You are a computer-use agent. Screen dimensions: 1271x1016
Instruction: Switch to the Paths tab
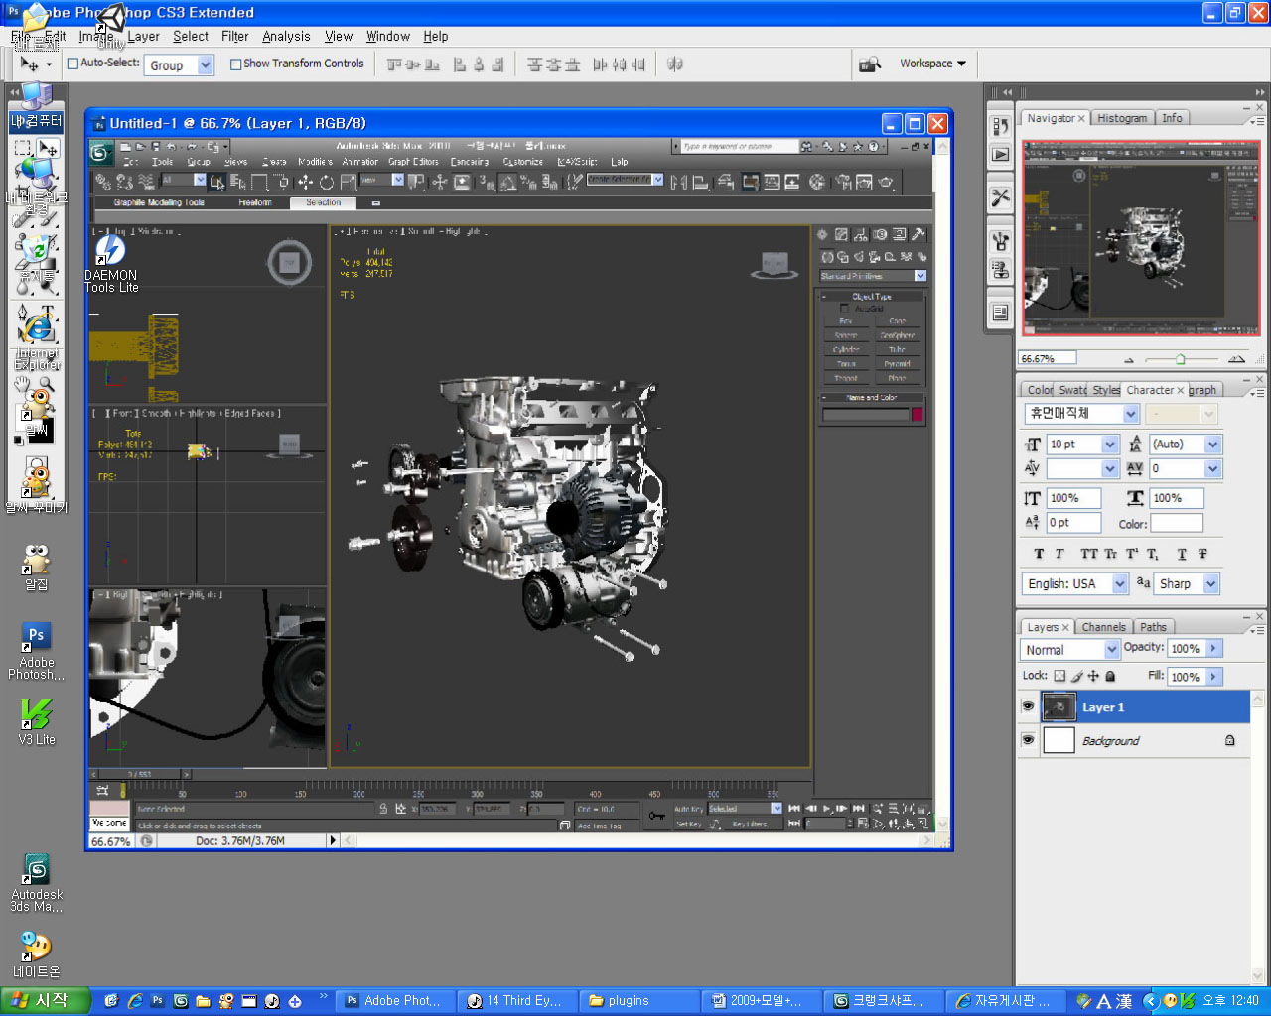[1153, 627]
